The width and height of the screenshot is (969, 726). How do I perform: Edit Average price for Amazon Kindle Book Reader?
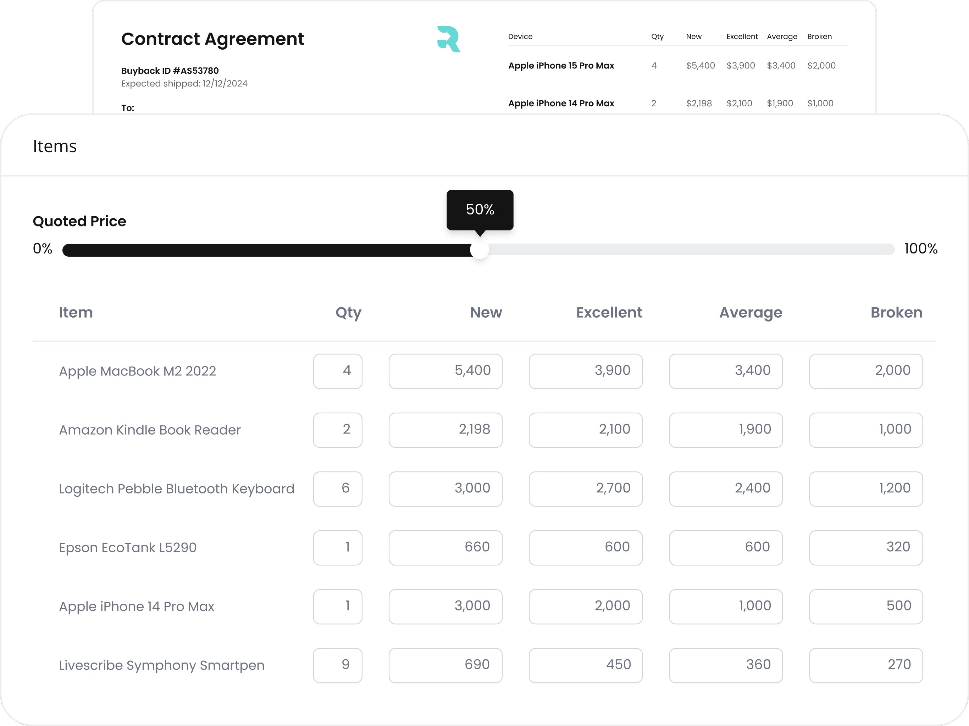click(726, 430)
